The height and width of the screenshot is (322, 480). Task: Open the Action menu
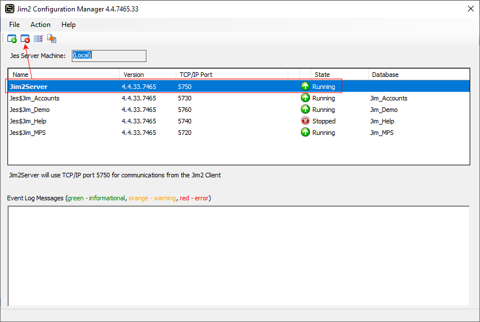40,25
